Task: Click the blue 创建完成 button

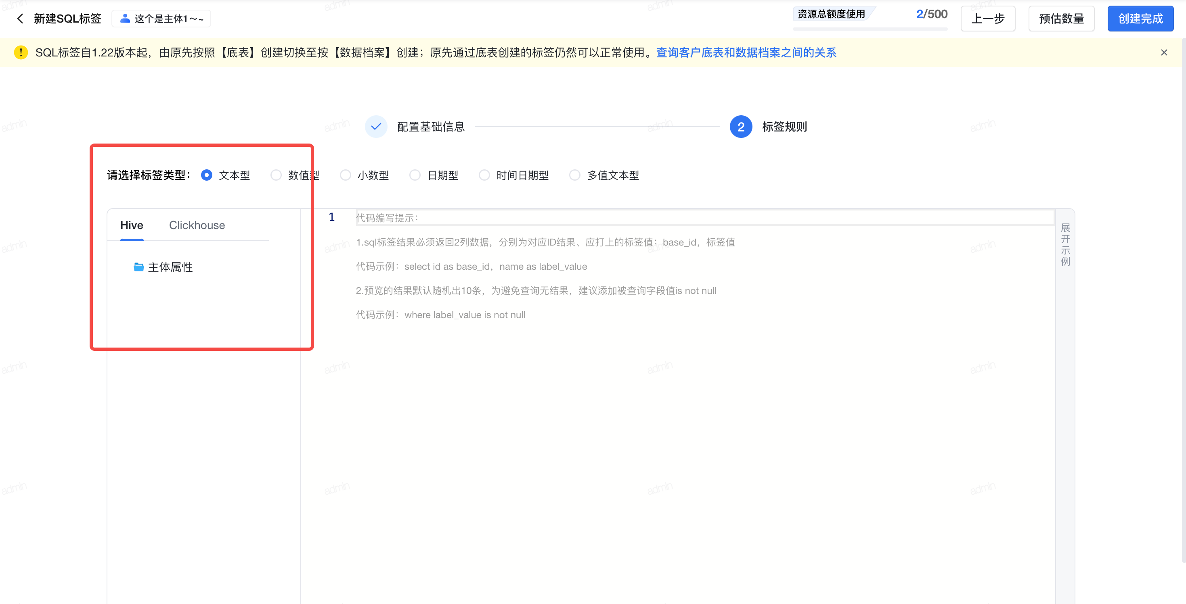Action: pyautogui.click(x=1140, y=19)
